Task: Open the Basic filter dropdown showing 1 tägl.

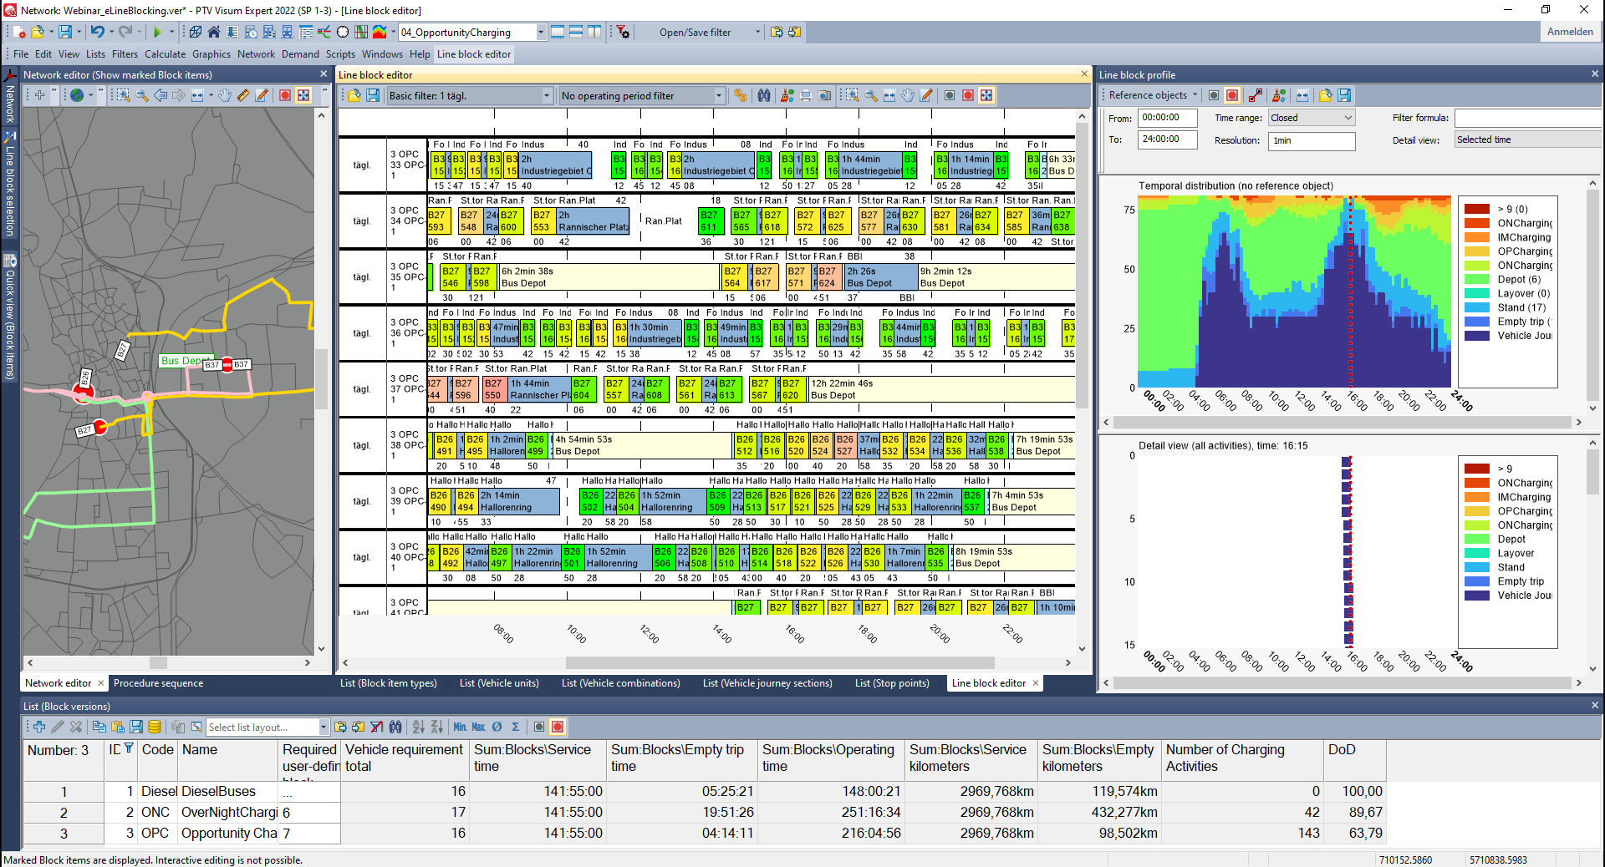Action: click(x=547, y=95)
